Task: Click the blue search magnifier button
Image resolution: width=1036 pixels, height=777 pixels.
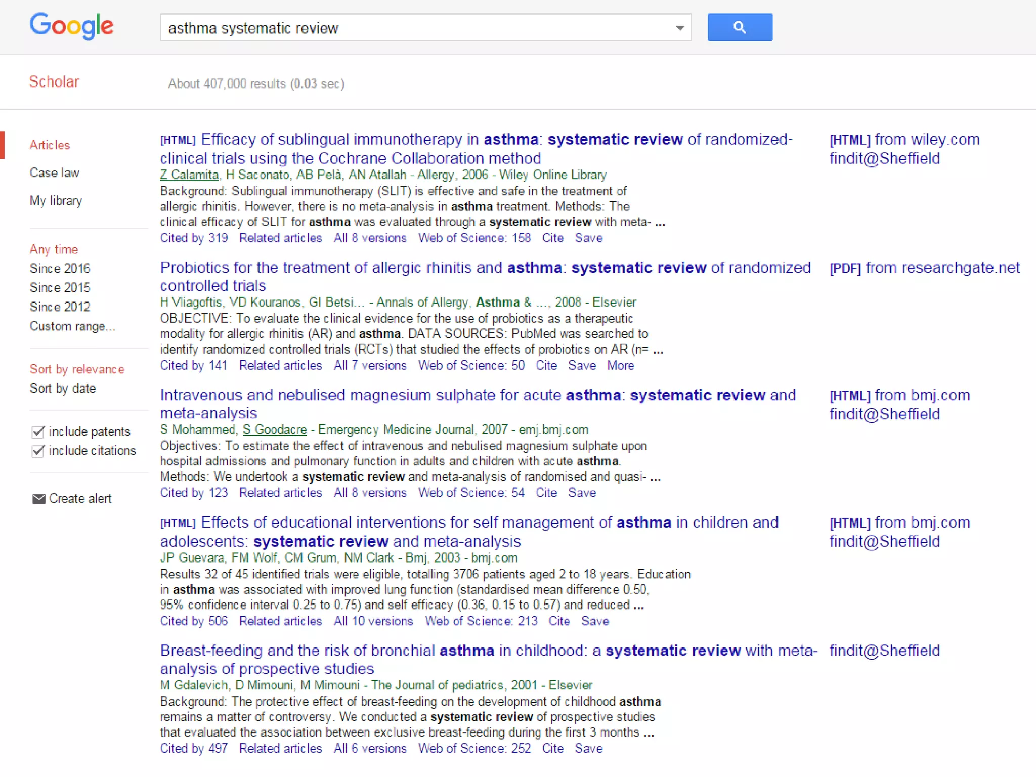Action: 739,27
